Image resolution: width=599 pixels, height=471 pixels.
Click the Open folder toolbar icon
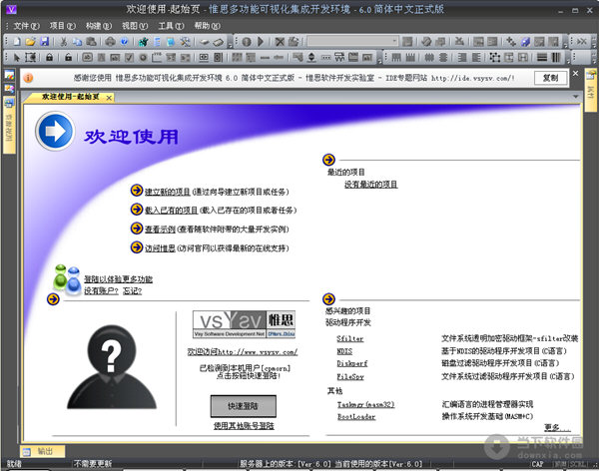tap(30, 41)
